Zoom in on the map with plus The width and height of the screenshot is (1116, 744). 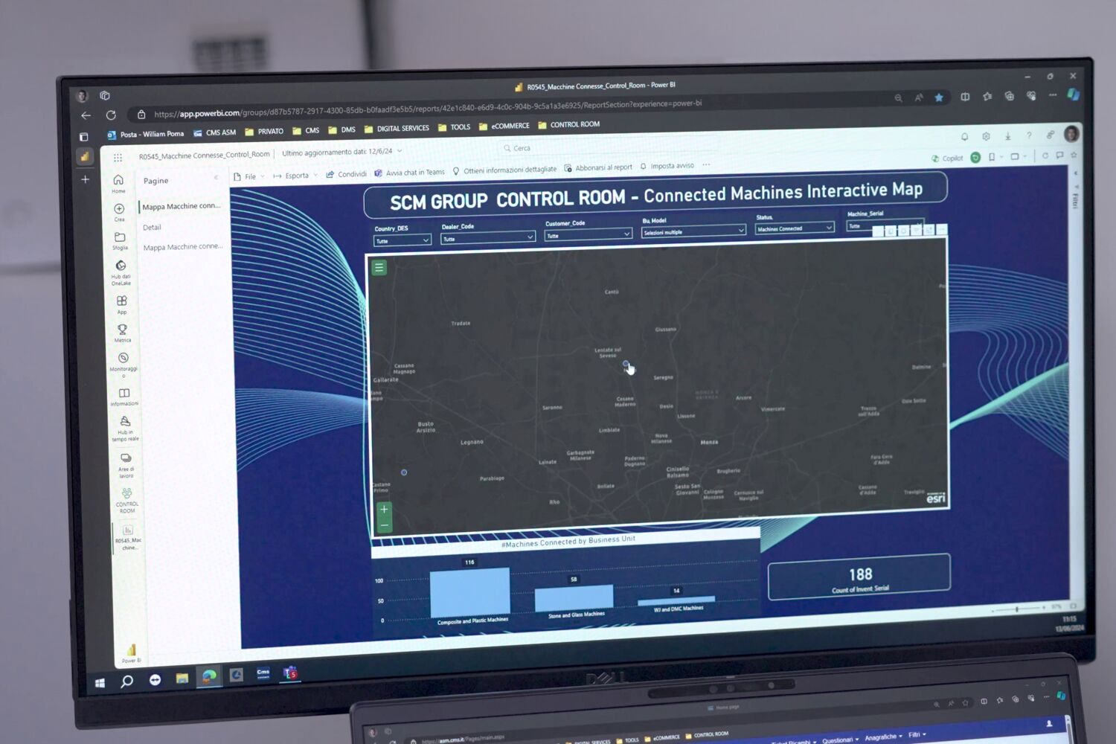click(384, 510)
